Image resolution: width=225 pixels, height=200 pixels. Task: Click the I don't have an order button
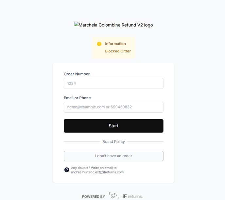click(113, 156)
